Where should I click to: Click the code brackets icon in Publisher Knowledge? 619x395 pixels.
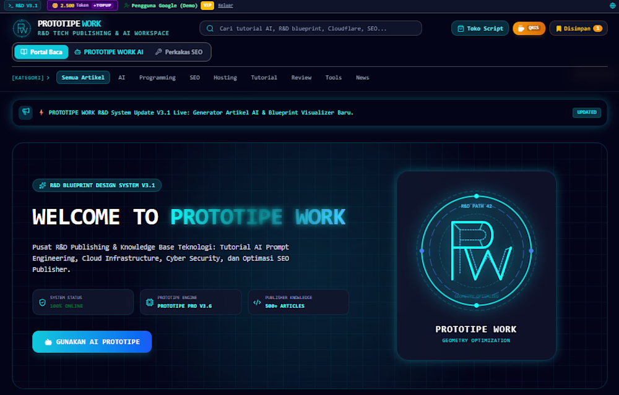(x=257, y=302)
